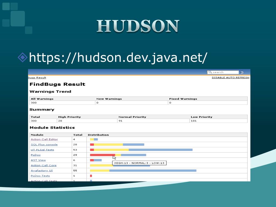Screen dimensions: 276x207
Task: Click the Fixed Warnings column header
Action: pos(183,99)
